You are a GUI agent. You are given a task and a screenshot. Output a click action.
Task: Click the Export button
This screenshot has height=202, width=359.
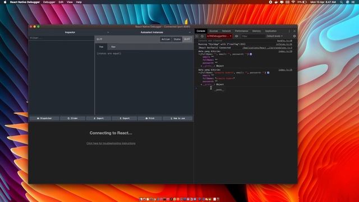(x=125, y=118)
